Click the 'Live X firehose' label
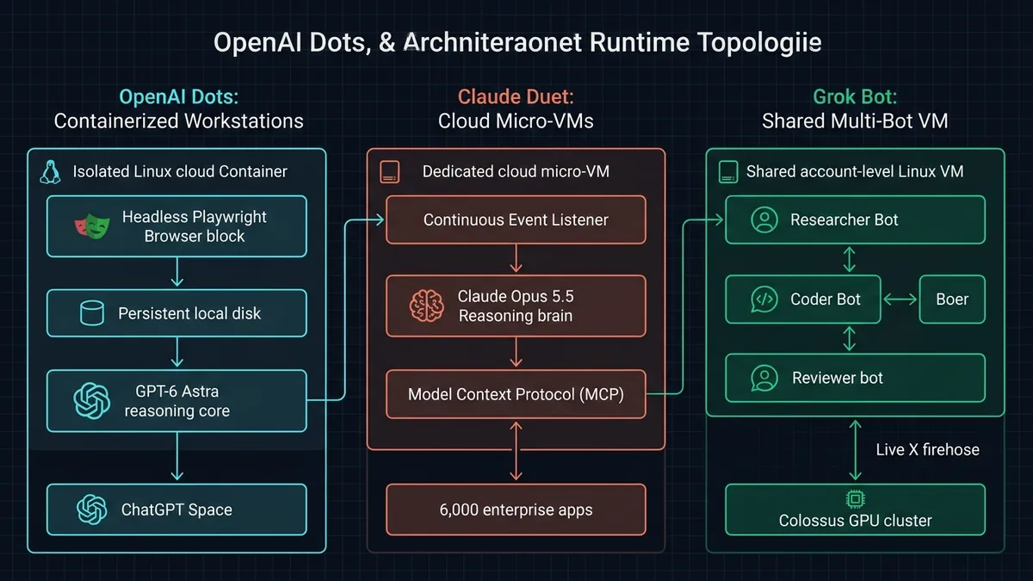Viewport: 1033px width, 581px height. (927, 449)
